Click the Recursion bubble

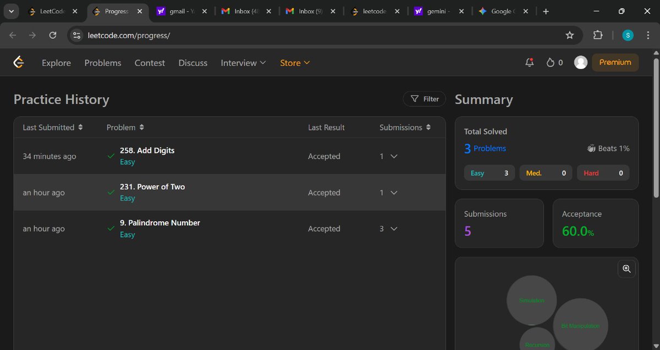(x=537, y=340)
